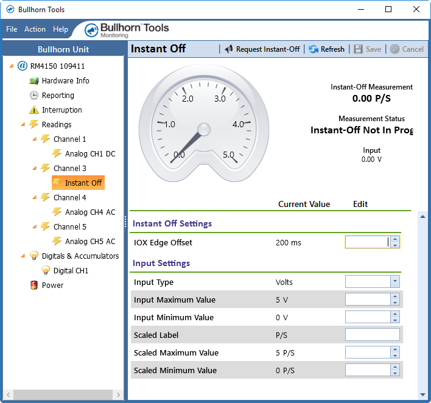The image size is (431, 403).
Task: Click the Input Minimum Value edit field
Action: point(368,317)
